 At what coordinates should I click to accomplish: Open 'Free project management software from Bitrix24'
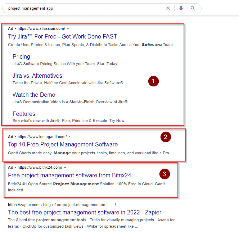[x=69, y=175]
